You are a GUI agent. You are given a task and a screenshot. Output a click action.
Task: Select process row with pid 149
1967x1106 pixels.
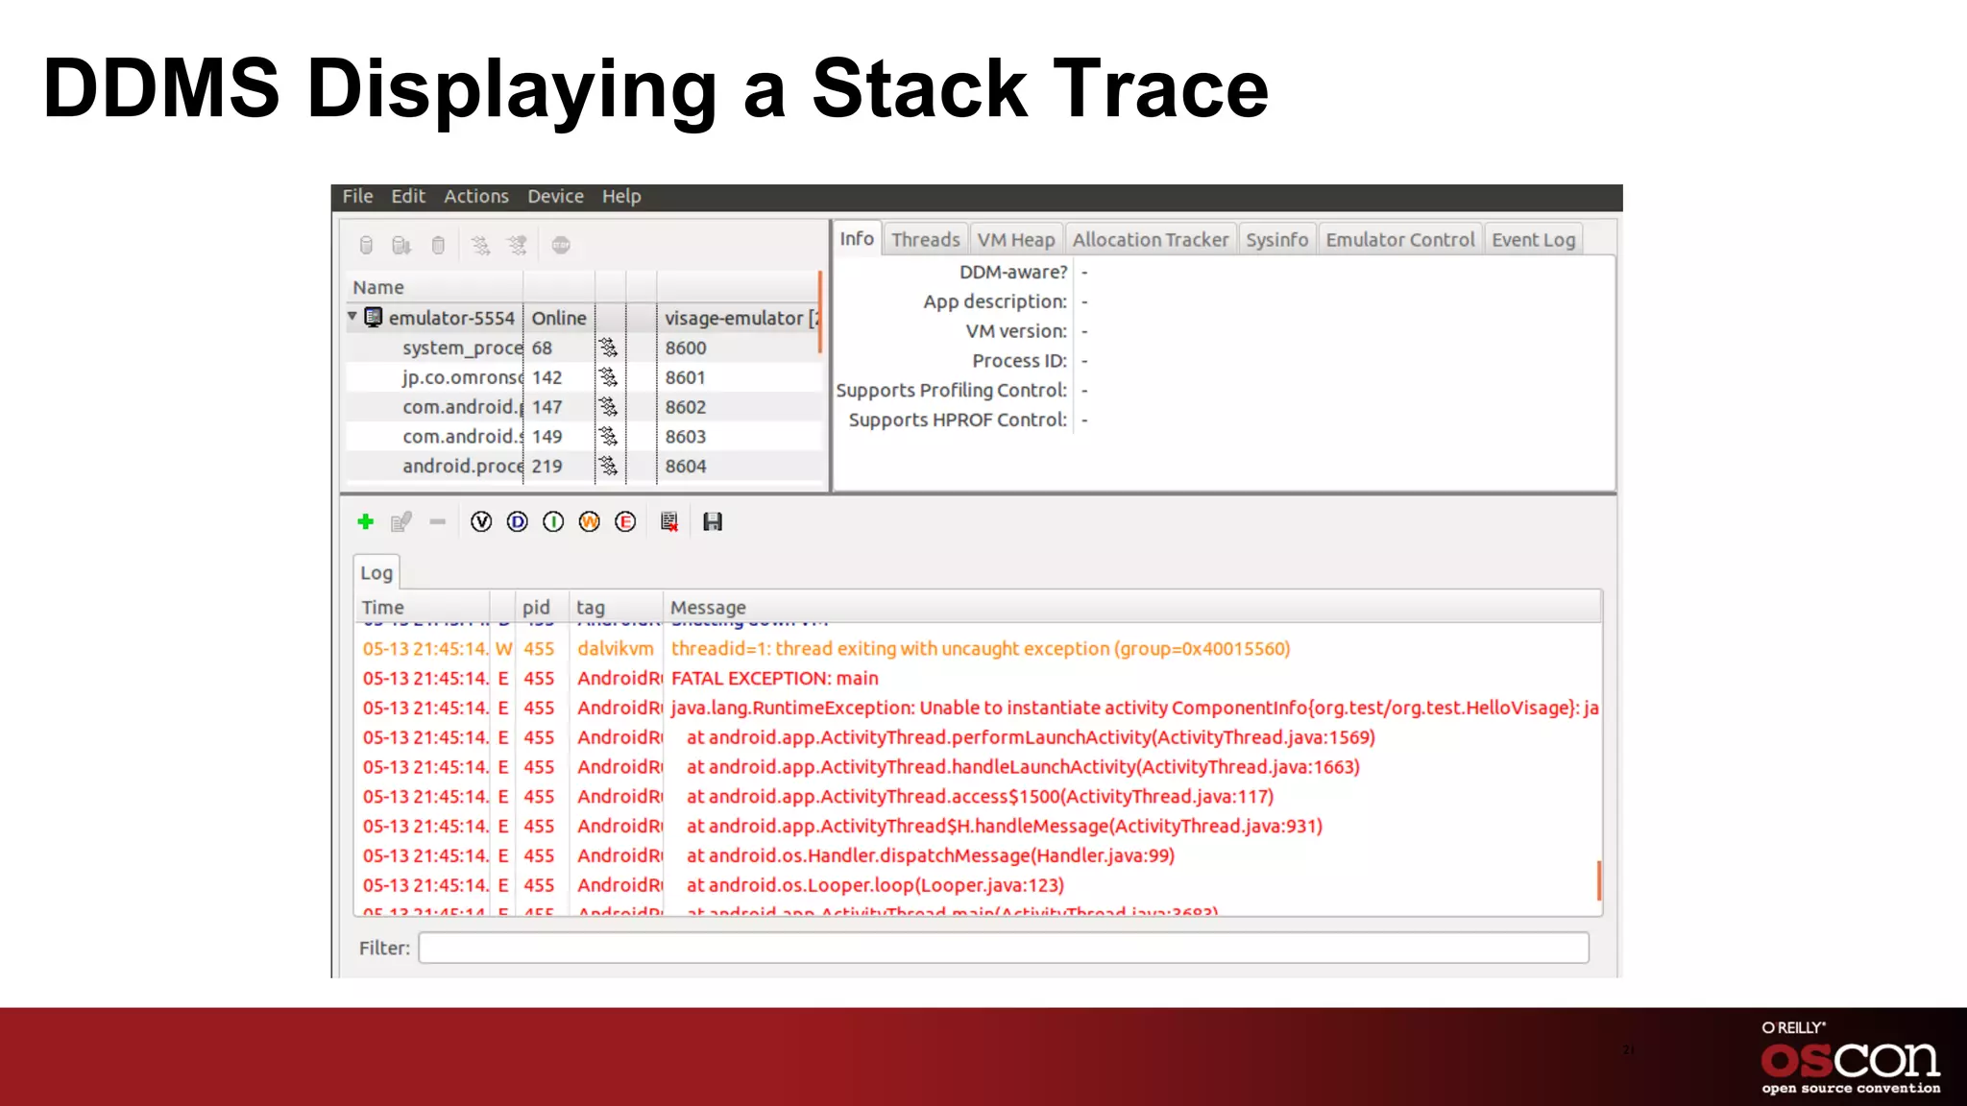(582, 437)
